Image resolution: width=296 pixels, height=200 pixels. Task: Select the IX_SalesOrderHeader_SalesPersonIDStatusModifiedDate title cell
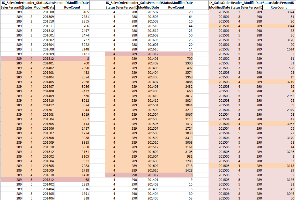pos(149,3)
